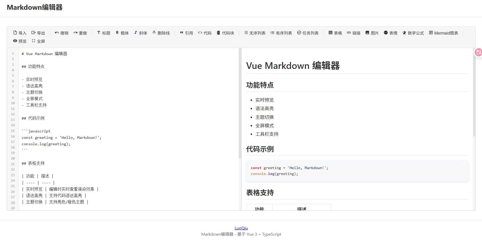
Task: Undo with the 撤销 button
Action: tap(62, 33)
